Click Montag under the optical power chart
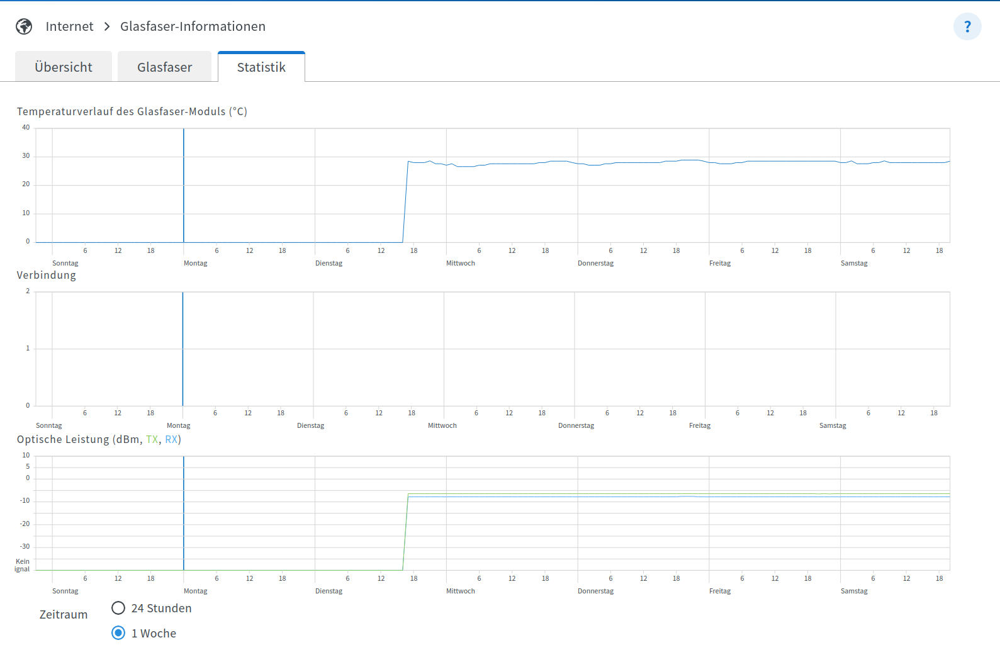 coord(196,591)
